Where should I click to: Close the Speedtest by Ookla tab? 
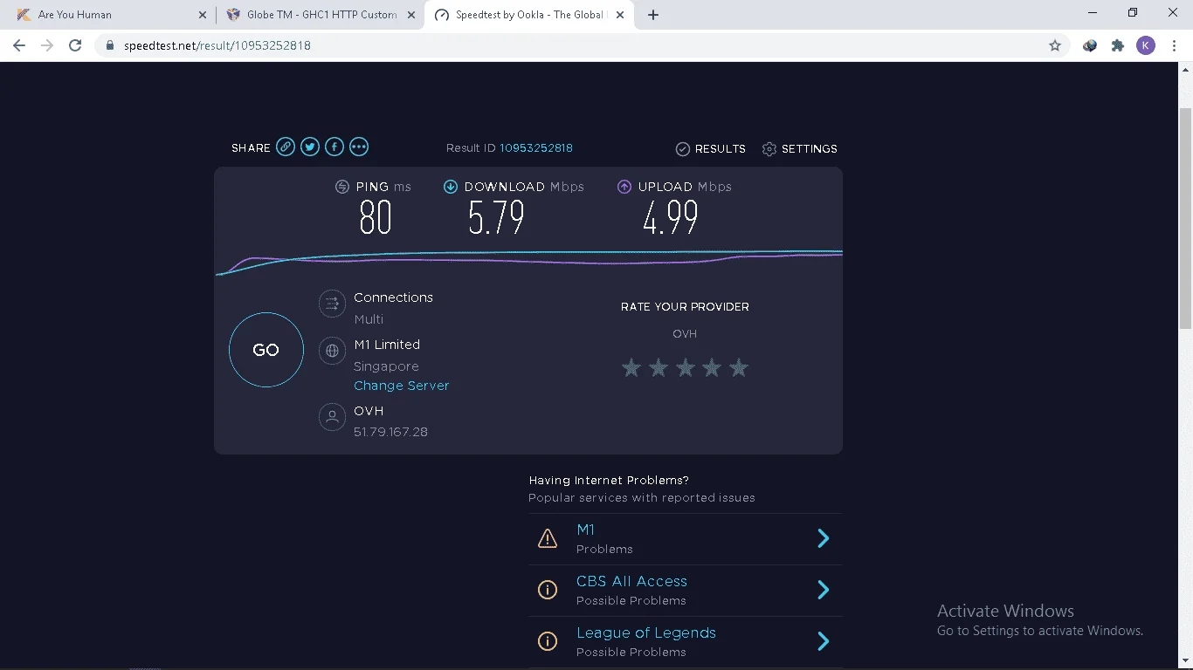pos(620,15)
